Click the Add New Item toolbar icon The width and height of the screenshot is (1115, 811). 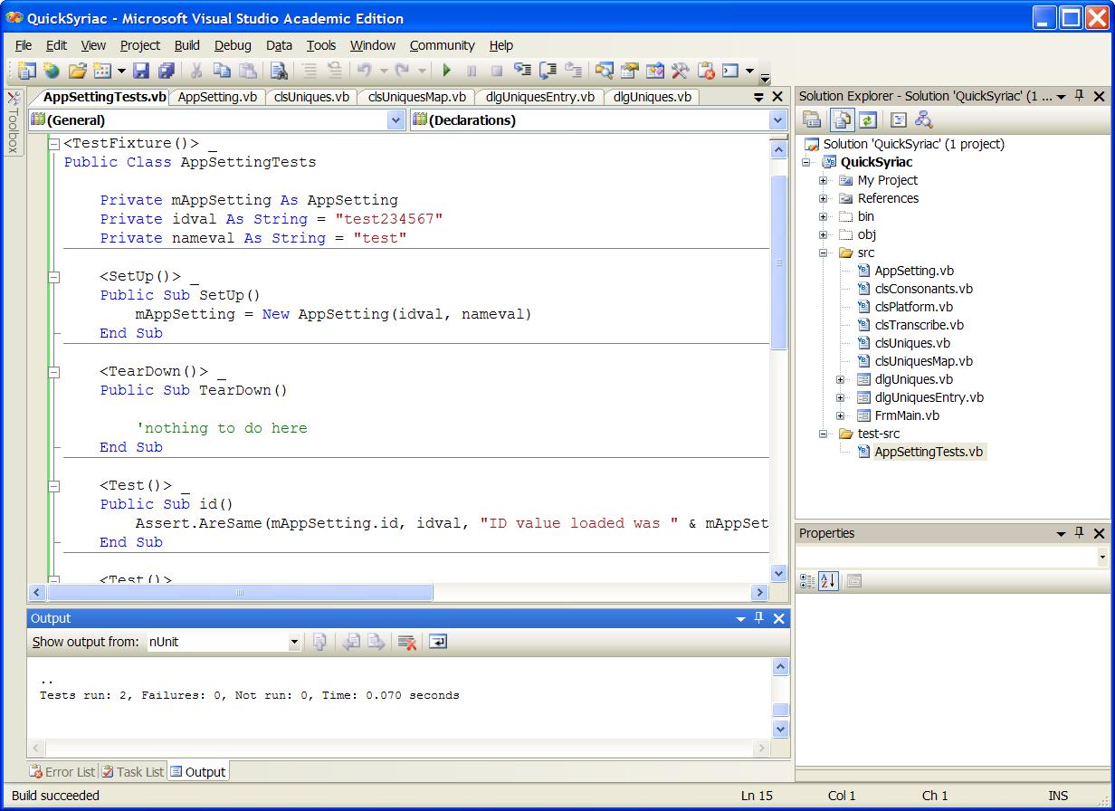tap(102, 71)
